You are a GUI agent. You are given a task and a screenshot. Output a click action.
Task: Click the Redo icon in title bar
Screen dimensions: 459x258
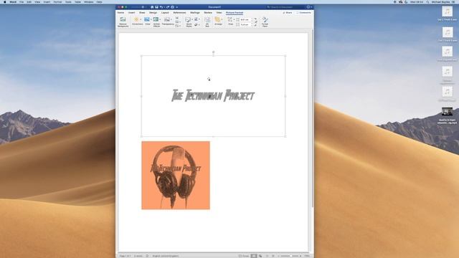(x=168, y=7)
